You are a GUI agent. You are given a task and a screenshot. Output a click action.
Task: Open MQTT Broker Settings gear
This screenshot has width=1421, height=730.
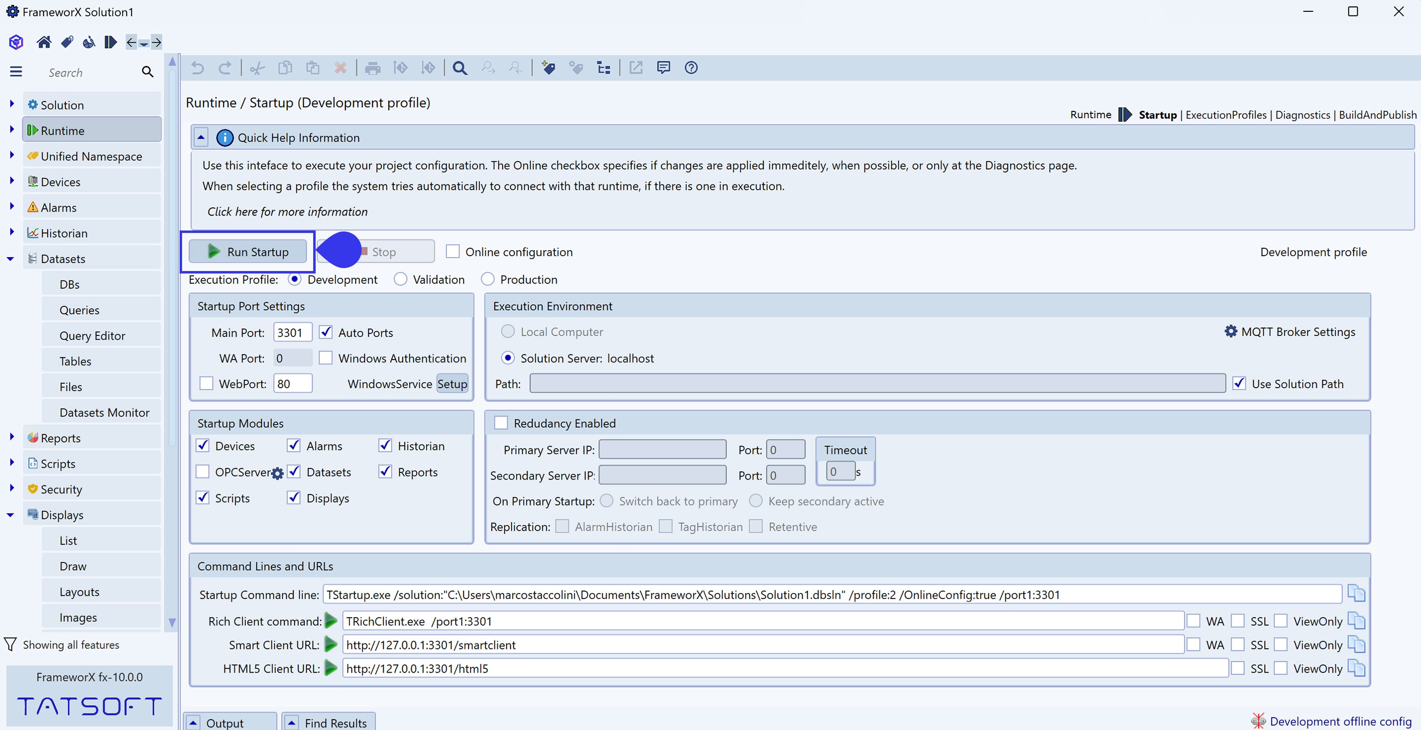1231,331
